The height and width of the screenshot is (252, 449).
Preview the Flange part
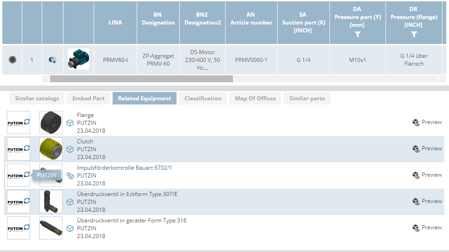(427, 122)
